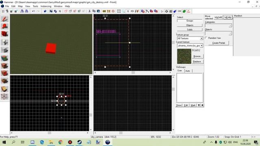The height and width of the screenshot is (146, 260).
Task: Open the Objects prefab dropdown
Action: (219, 33)
